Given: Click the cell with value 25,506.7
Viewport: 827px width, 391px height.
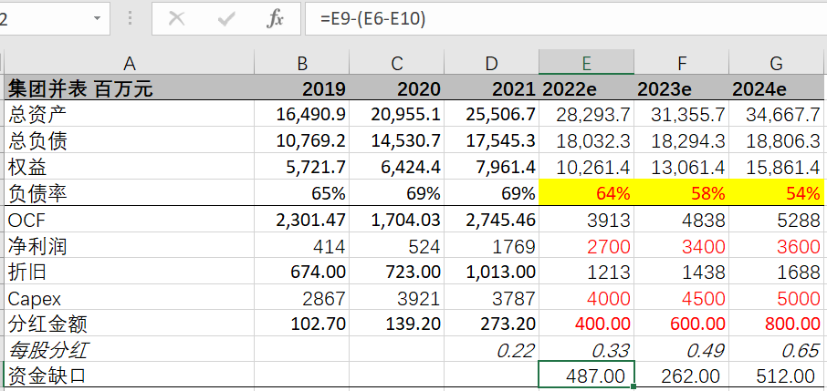Looking at the screenshot, I should (492, 114).
